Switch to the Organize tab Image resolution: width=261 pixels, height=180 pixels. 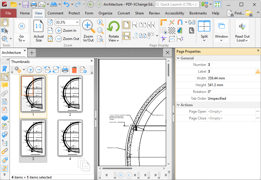pos(105,13)
